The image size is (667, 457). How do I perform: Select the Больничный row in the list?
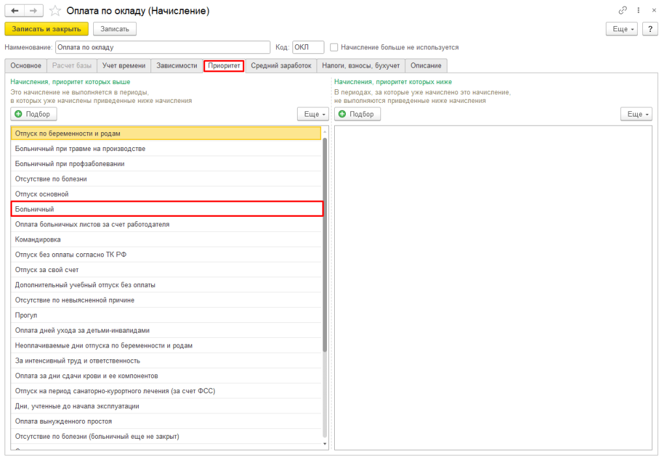tap(167, 209)
